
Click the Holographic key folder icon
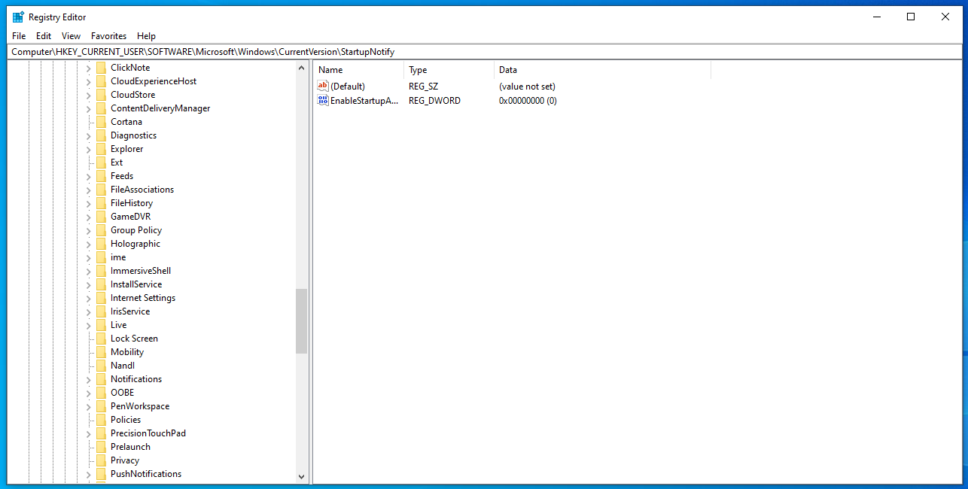(101, 244)
